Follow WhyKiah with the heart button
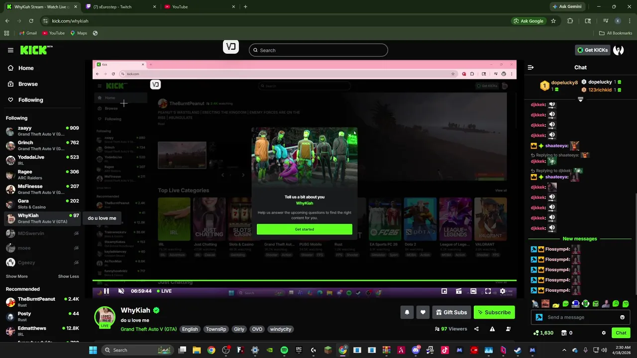637x358 pixels. [x=423, y=312]
